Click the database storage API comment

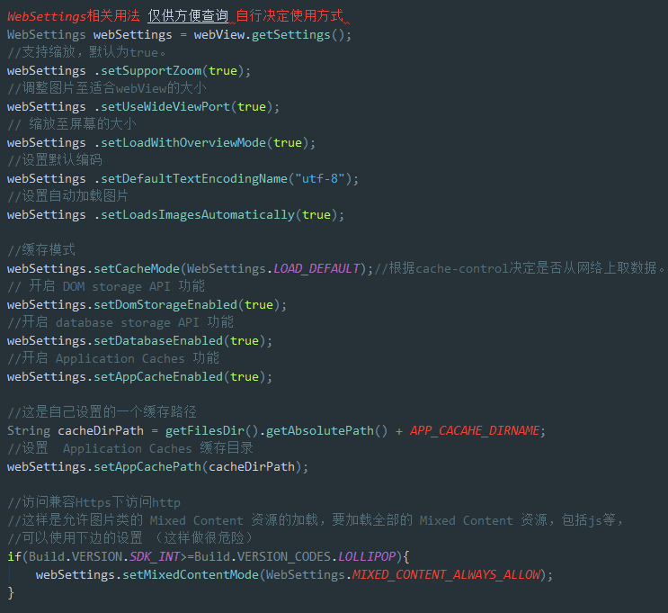coord(120,322)
